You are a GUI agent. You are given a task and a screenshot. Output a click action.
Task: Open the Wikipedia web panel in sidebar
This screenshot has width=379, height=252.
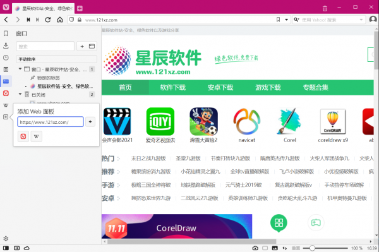tap(6, 105)
